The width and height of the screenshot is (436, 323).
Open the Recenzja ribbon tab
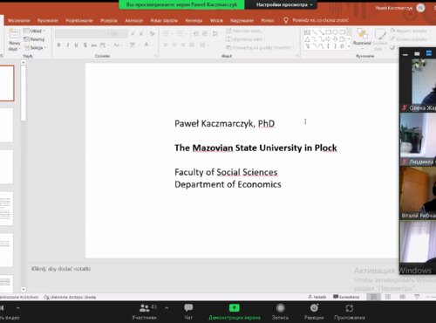(194, 20)
